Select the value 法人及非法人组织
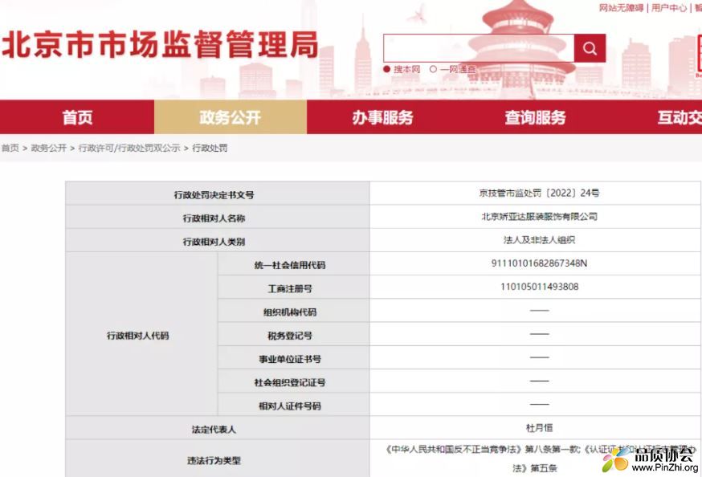The image size is (702, 477). pos(539,240)
